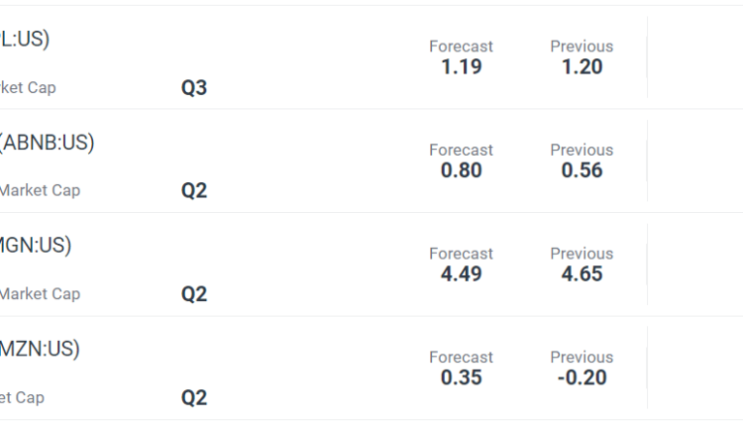Open the ABNB:US ticker link
Image resolution: width=743 pixels, height=426 pixels.
tap(47, 143)
